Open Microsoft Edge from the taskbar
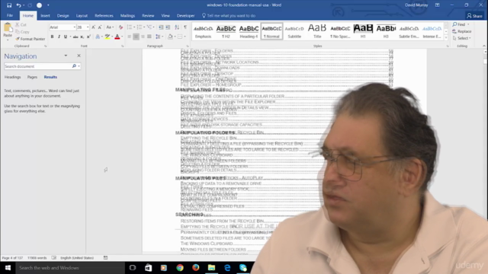This screenshot has width=488, height=274. pos(227,268)
